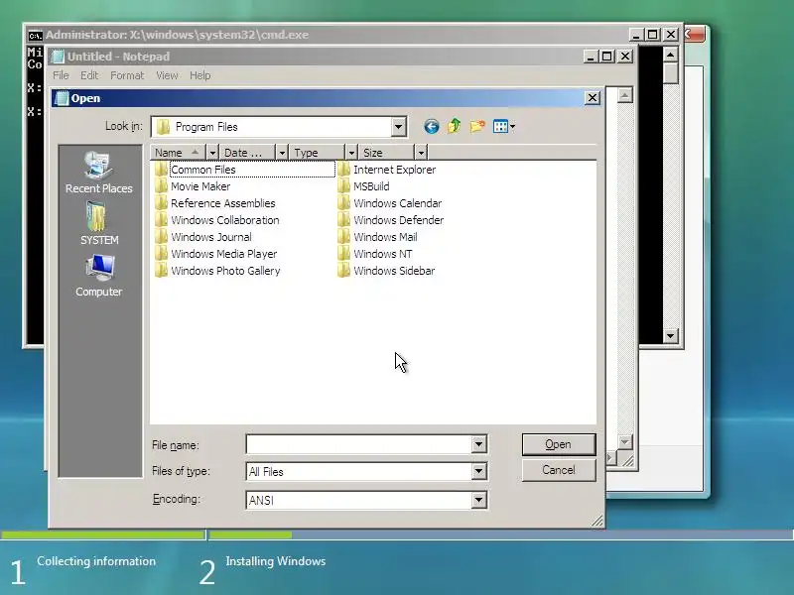Expand the File name dropdown arrow
Image resolution: width=794 pixels, height=595 pixels.
(478, 444)
